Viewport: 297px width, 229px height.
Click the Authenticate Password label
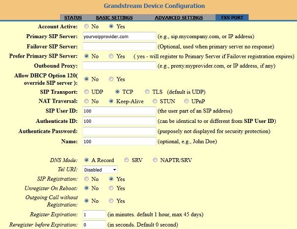48,131
